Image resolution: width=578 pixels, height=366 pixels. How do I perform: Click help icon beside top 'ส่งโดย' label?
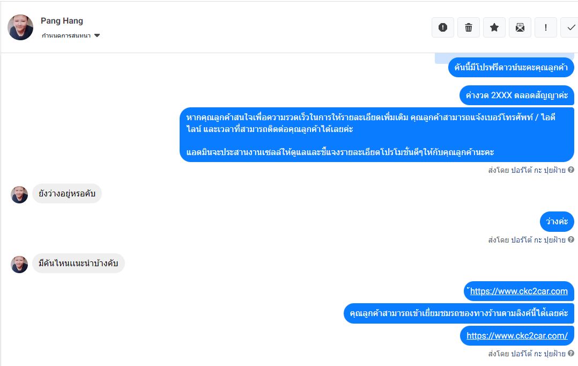pyautogui.click(x=571, y=170)
